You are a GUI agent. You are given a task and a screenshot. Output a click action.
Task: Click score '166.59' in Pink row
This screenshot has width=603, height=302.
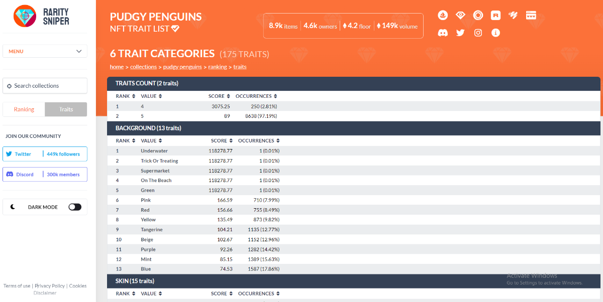224,200
